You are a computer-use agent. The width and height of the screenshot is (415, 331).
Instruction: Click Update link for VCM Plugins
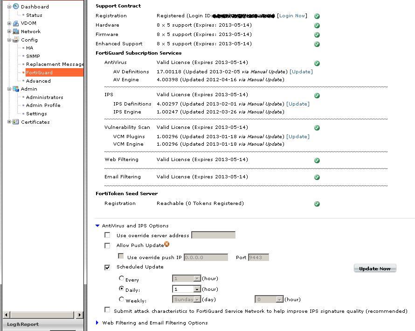click(x=298, y=136)
